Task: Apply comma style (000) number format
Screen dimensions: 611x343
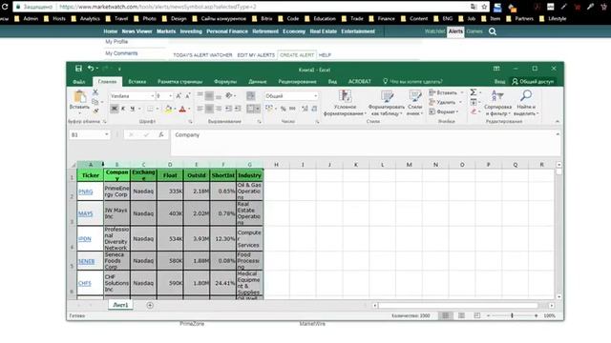Action: (x=293, y=109)
